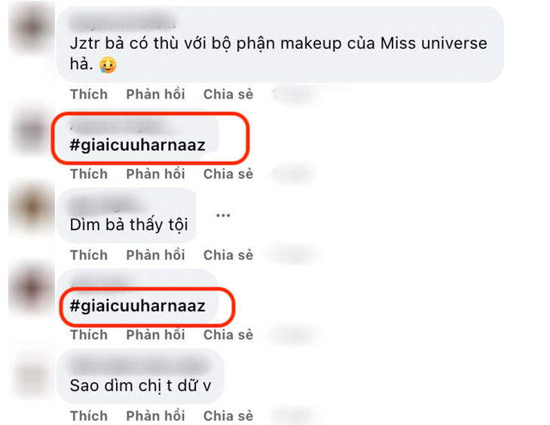Reply to the first #giaicuuharnaaz comment
550x425 pixels.
pyautogui.click(x=155, y=174)
